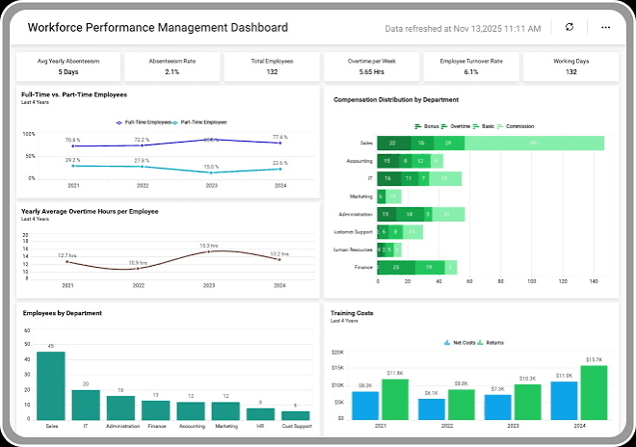Select the Total Employees KPI card

pyautogui.click(x=272, y=66)
